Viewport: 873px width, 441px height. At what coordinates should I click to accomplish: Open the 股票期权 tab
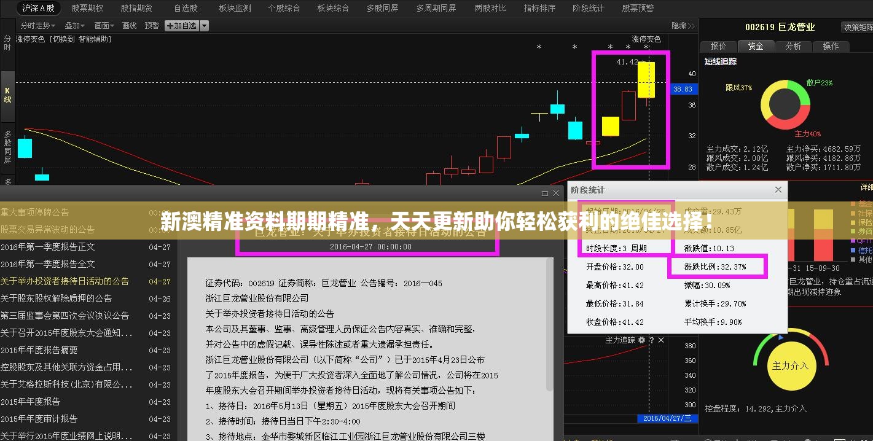87,8
